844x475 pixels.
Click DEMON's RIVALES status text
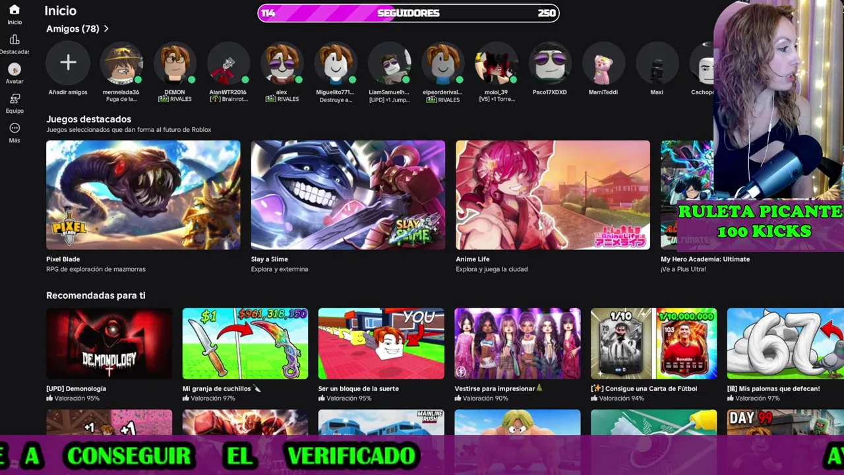pyautogui.click(x=175, y=100)
